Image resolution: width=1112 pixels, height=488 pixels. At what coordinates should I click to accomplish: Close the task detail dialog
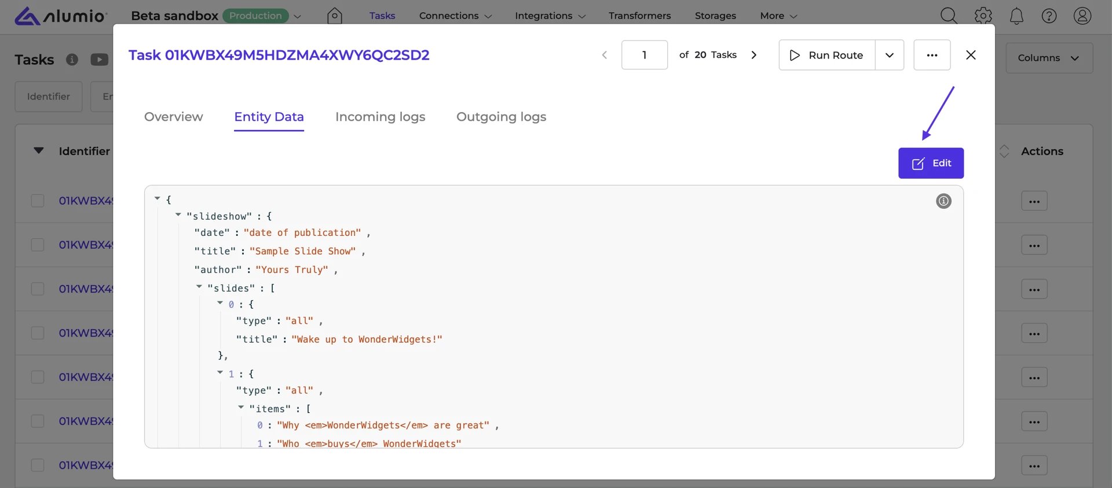pos(971,55)
